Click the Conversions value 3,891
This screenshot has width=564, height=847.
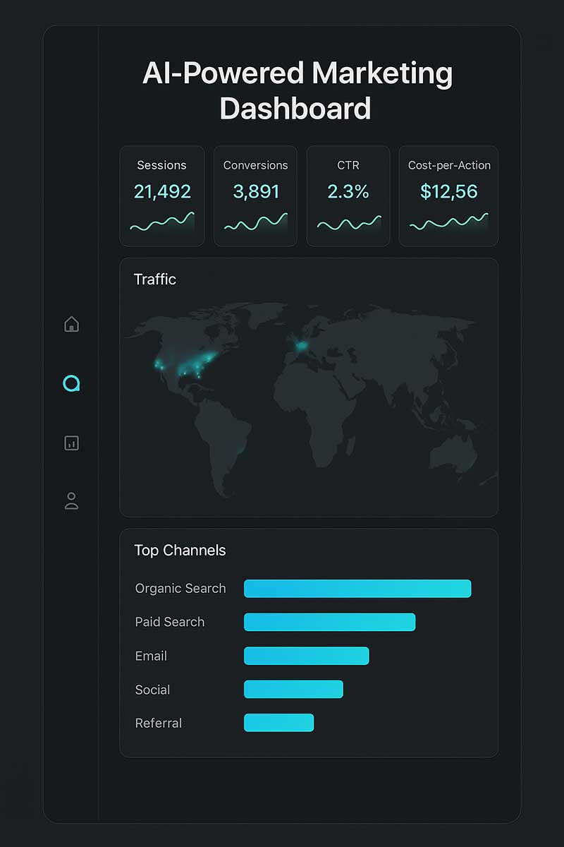255,191
